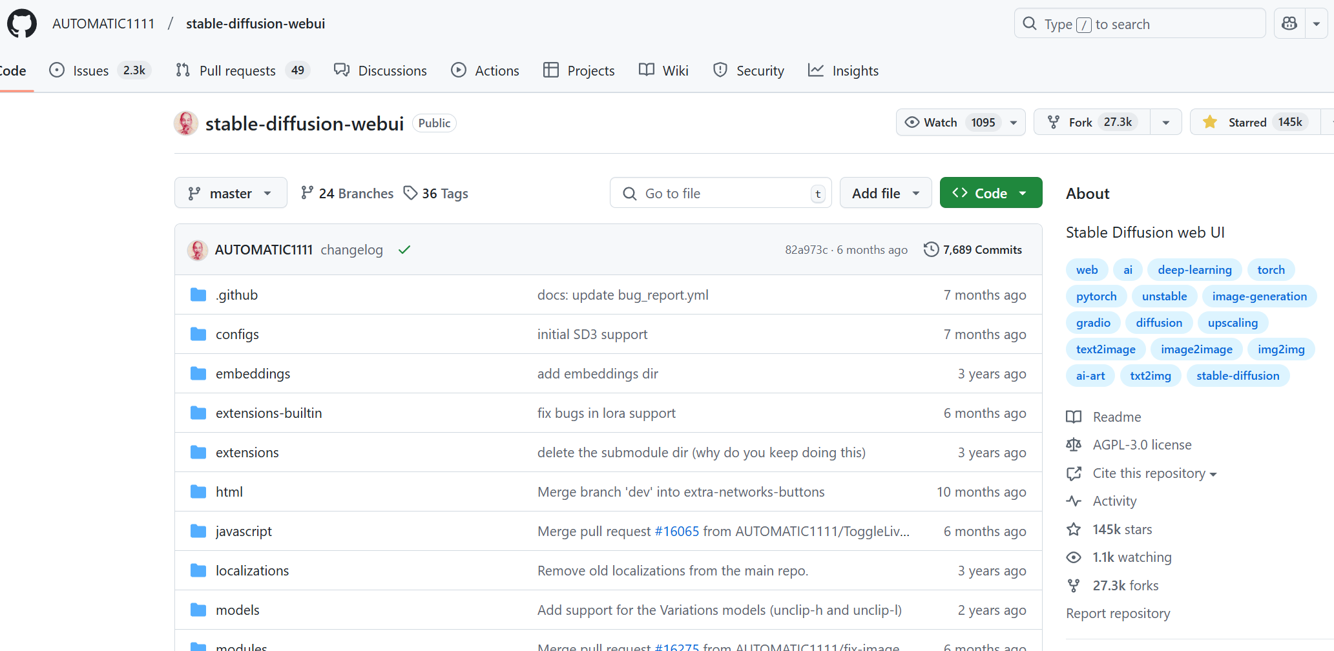Switch to the Pull requests tab
The width and height of the screenshot is (1334, 651).
coord(242,70)
